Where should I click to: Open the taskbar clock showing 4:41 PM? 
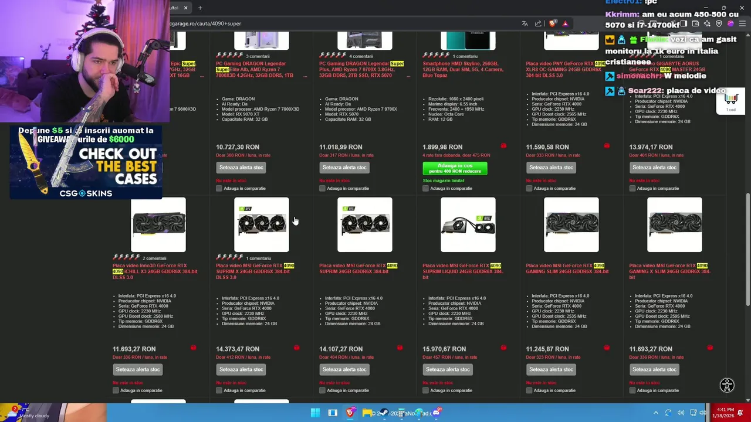click(724, 413)
